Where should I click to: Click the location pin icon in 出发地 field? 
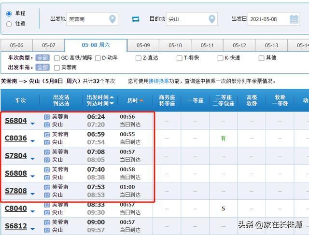tap(112, 19)
